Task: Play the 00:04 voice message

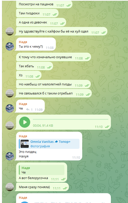Action: 25,122
